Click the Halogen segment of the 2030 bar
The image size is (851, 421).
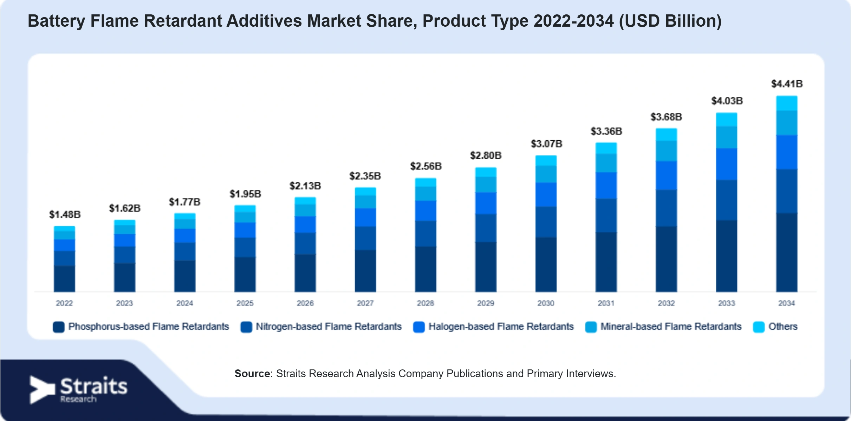546,195
